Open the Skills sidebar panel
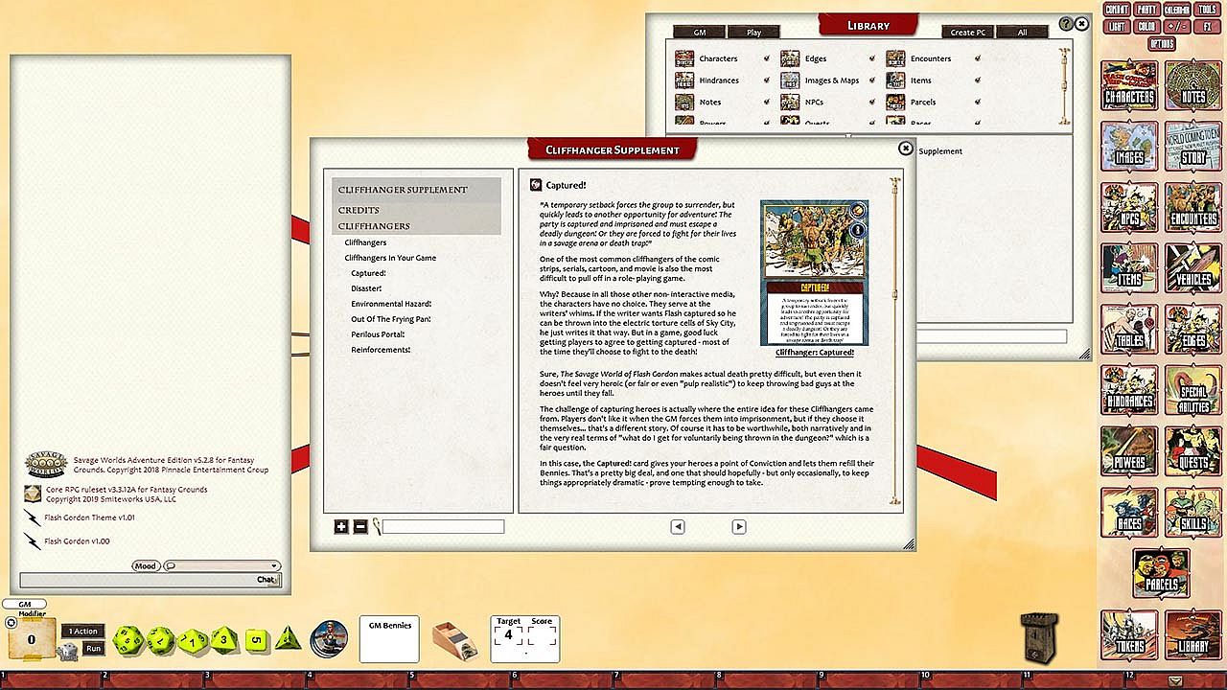Viewport: 1227px width, 690px height. (x=1192, y=513)
